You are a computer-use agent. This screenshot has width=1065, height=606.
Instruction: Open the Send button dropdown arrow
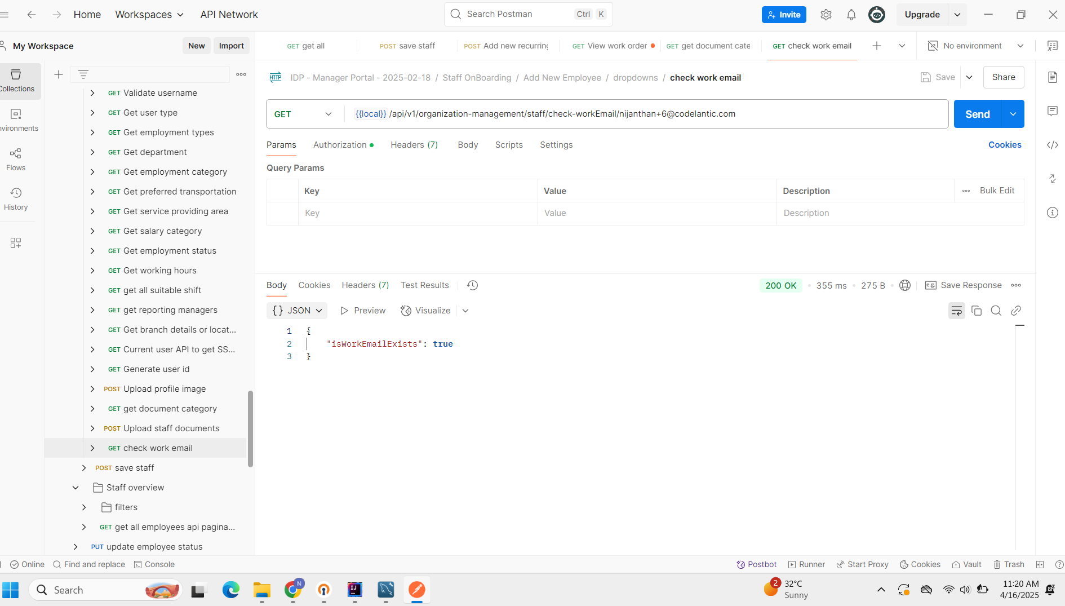pos(1013,114)
